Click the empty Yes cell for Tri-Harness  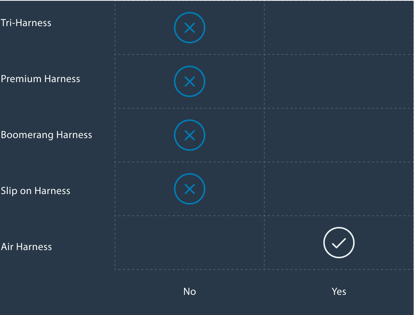point(339,28)
